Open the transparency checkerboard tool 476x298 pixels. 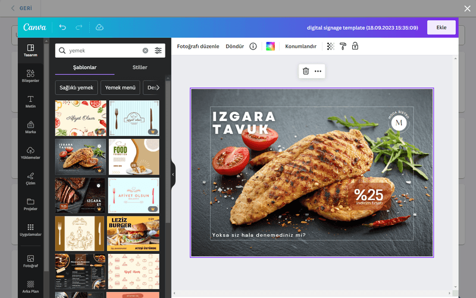pos(331,46)
